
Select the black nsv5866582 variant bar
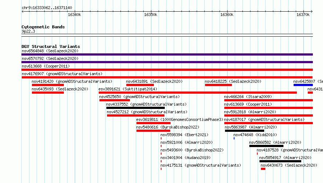point(266,146)
